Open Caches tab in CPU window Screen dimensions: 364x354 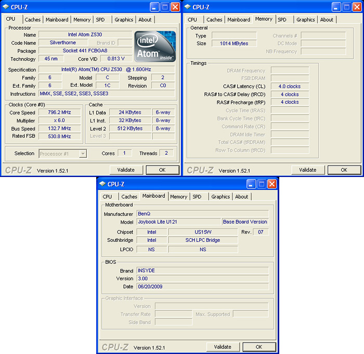tap(32, 20)
